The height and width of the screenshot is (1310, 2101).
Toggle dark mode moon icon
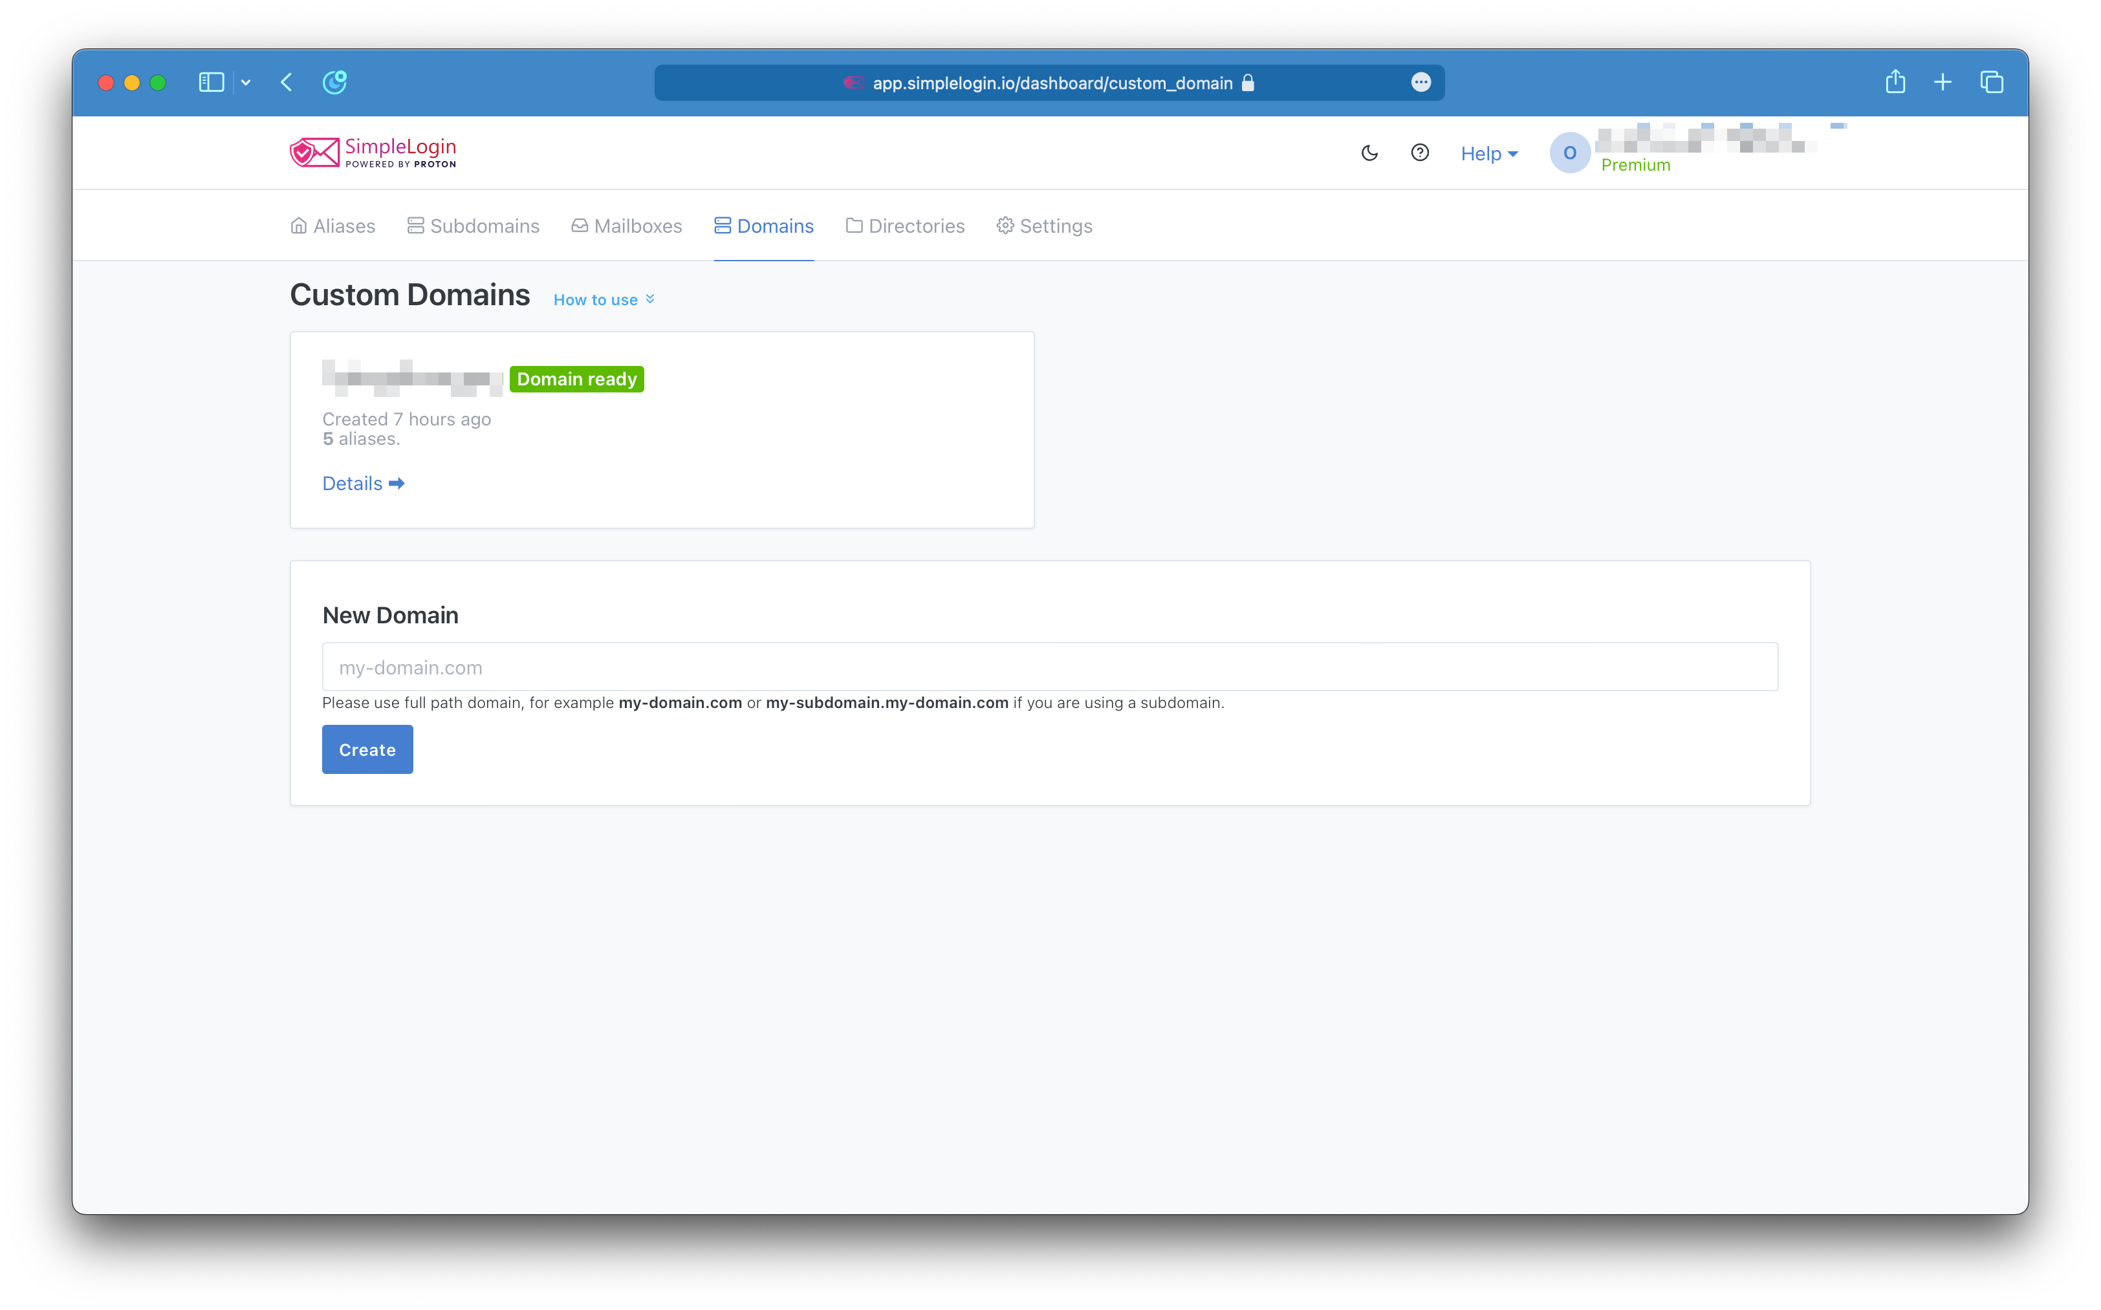[1369, 153]
